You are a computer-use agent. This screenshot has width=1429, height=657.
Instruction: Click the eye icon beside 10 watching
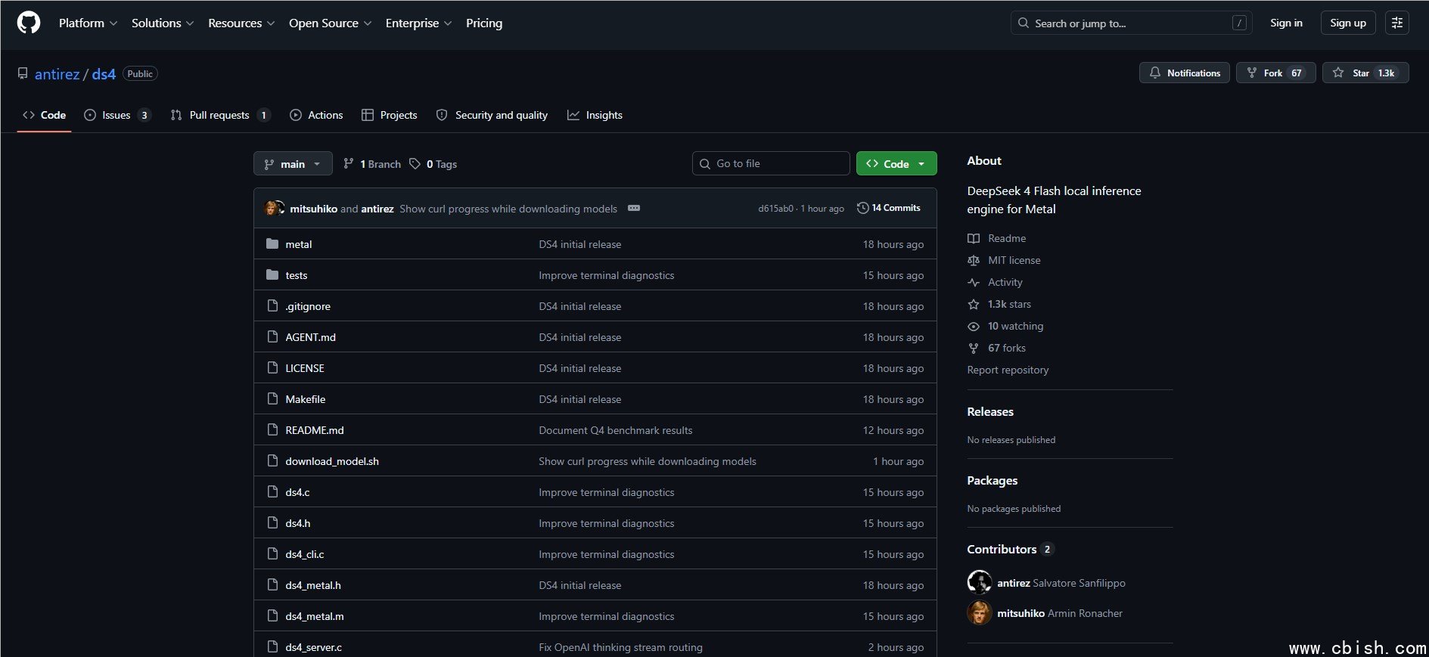pyautogui.click(x=974, y=326)
